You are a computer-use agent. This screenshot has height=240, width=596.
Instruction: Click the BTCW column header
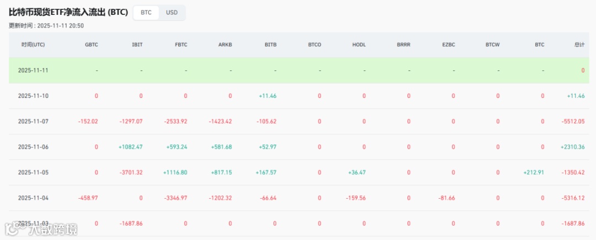493,45
